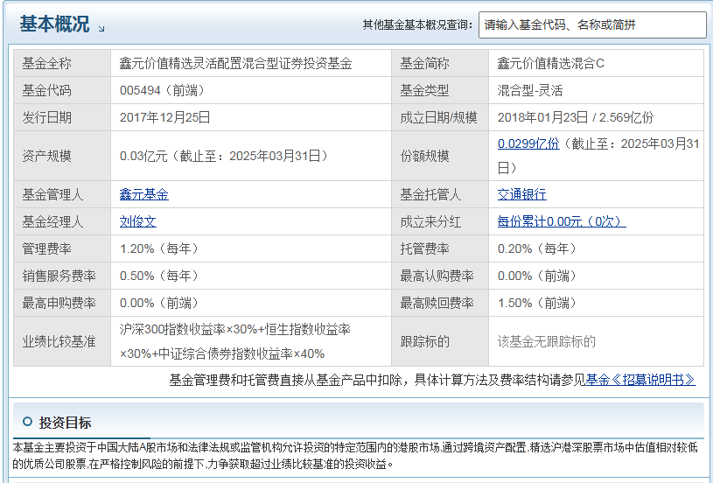Click the circle bullet icon beside 投资目标

pyautogui.click(x=27, y=422)
